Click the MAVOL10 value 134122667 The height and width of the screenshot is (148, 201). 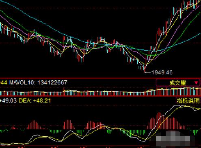point(52,82)
